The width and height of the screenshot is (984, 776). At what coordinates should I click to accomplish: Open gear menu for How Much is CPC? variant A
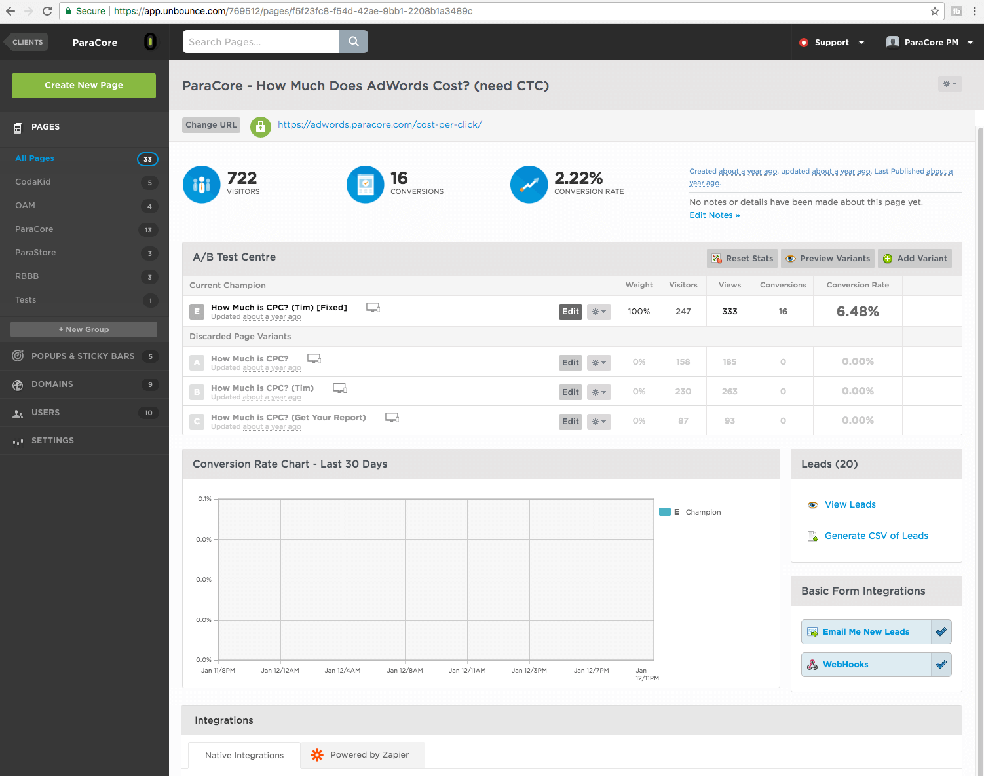[x=599, y=362]
